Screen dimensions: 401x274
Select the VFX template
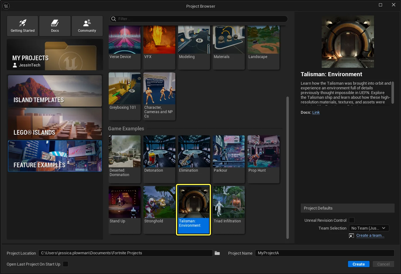click(x=159, y=47)
